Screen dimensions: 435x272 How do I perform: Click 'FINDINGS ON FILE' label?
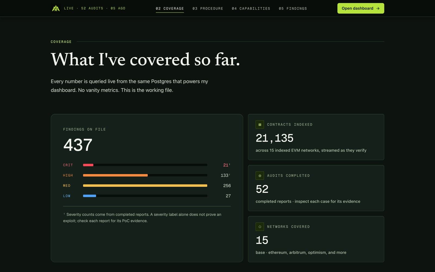tap(84, 129)
